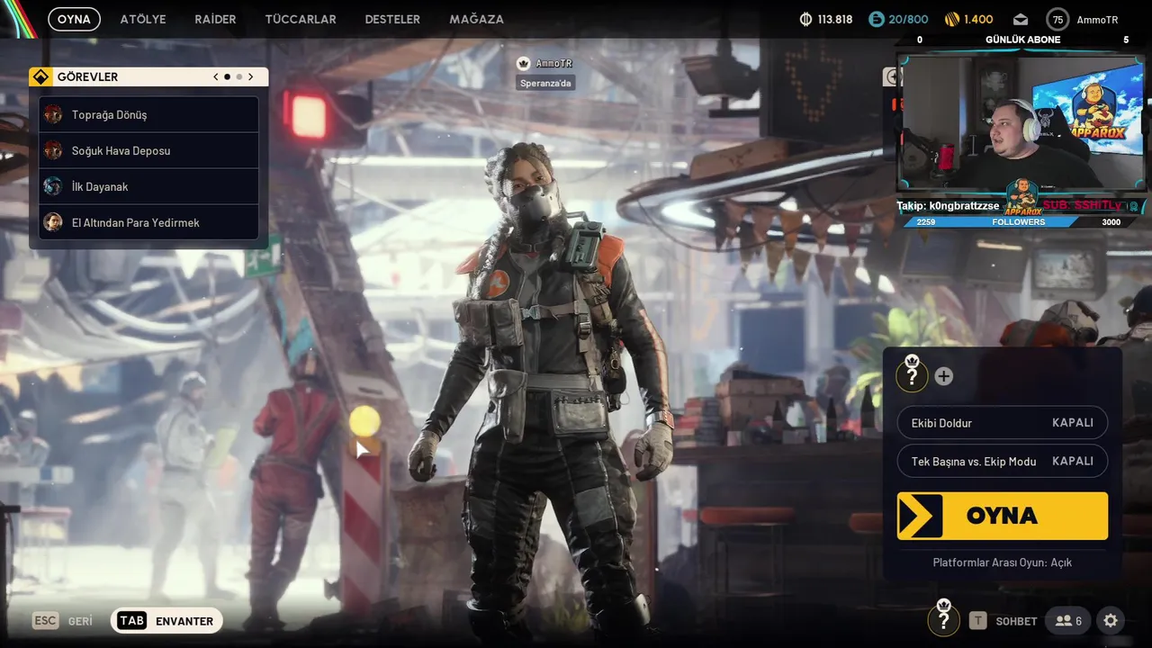Image resolution: width=1152 pixels, height=648 pixels.
Task: Toggle Tek Başına vs. Ekip Modu
Action: coord(1002,461)
